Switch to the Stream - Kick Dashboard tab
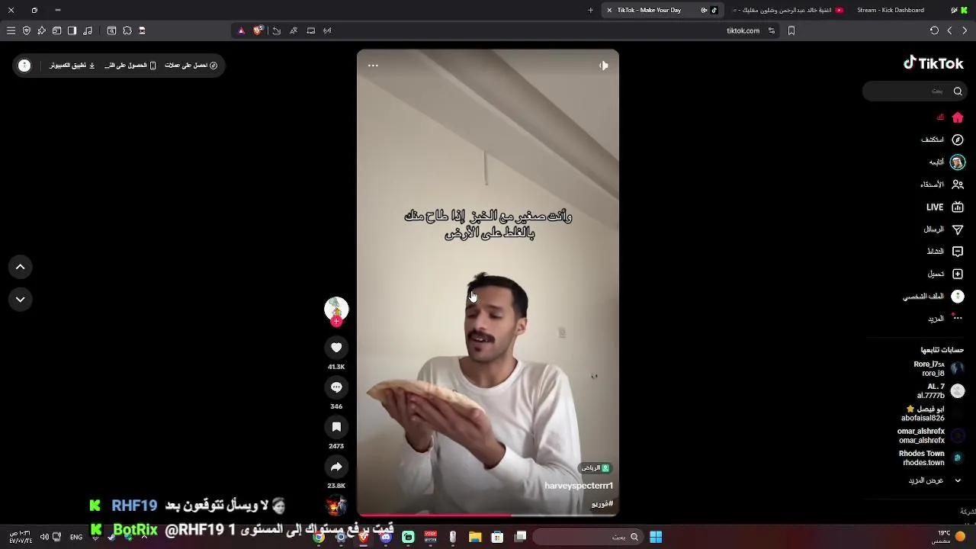This screenshot has width=976, height=549. 891,10
